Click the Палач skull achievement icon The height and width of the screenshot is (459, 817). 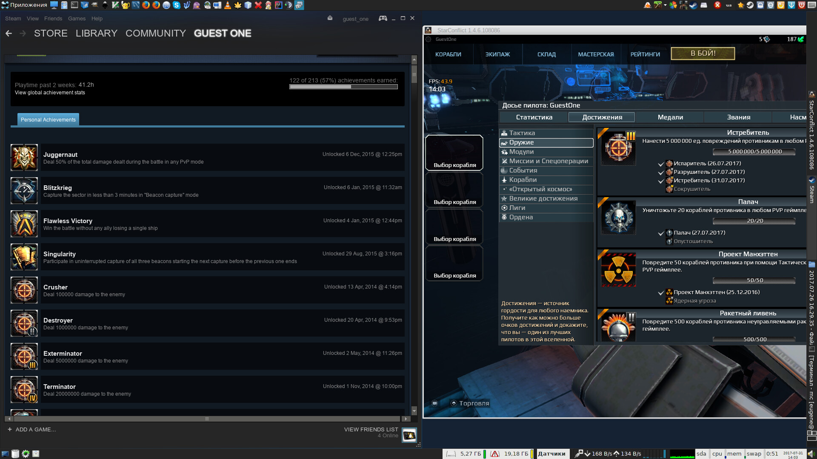pos(619,218)
